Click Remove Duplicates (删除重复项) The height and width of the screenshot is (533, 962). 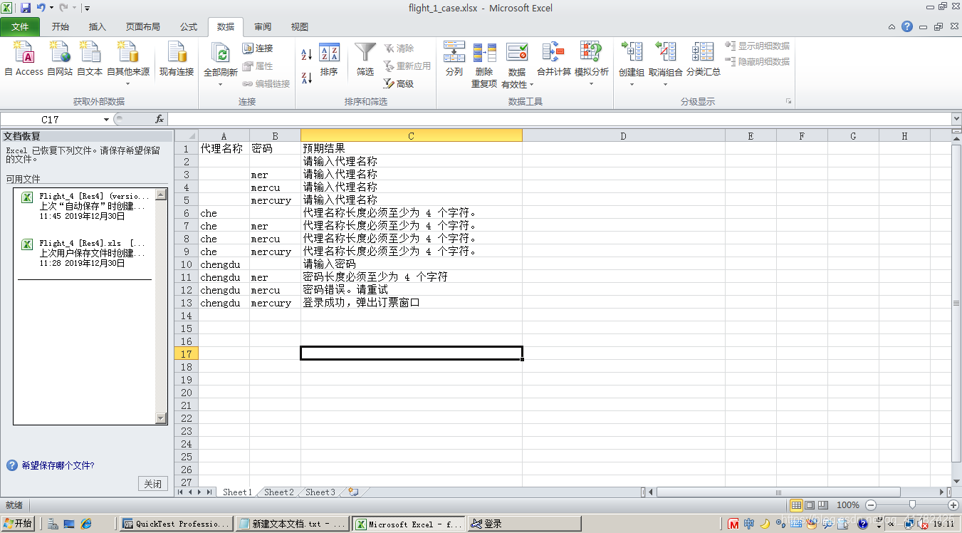point(484,64)
